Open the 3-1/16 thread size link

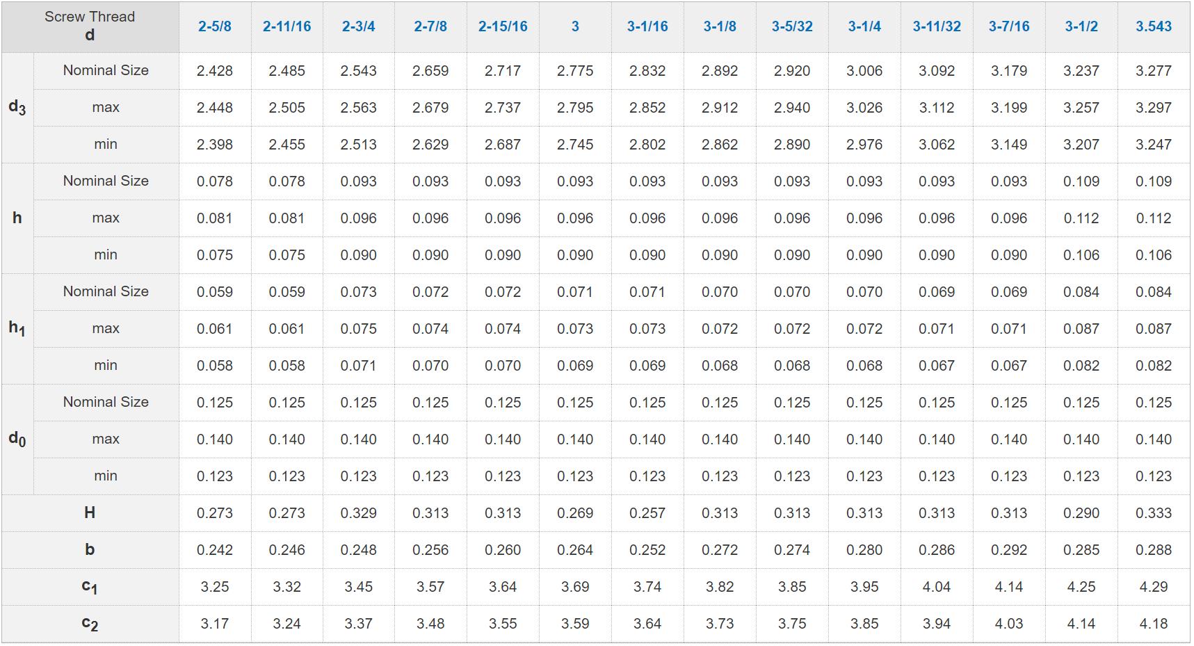[x=647, y=26]
